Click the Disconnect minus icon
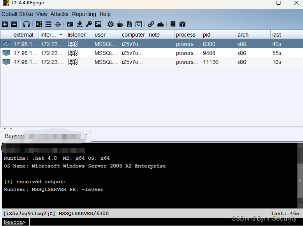This screenshot has height=226, width=303. click(14, 25)
